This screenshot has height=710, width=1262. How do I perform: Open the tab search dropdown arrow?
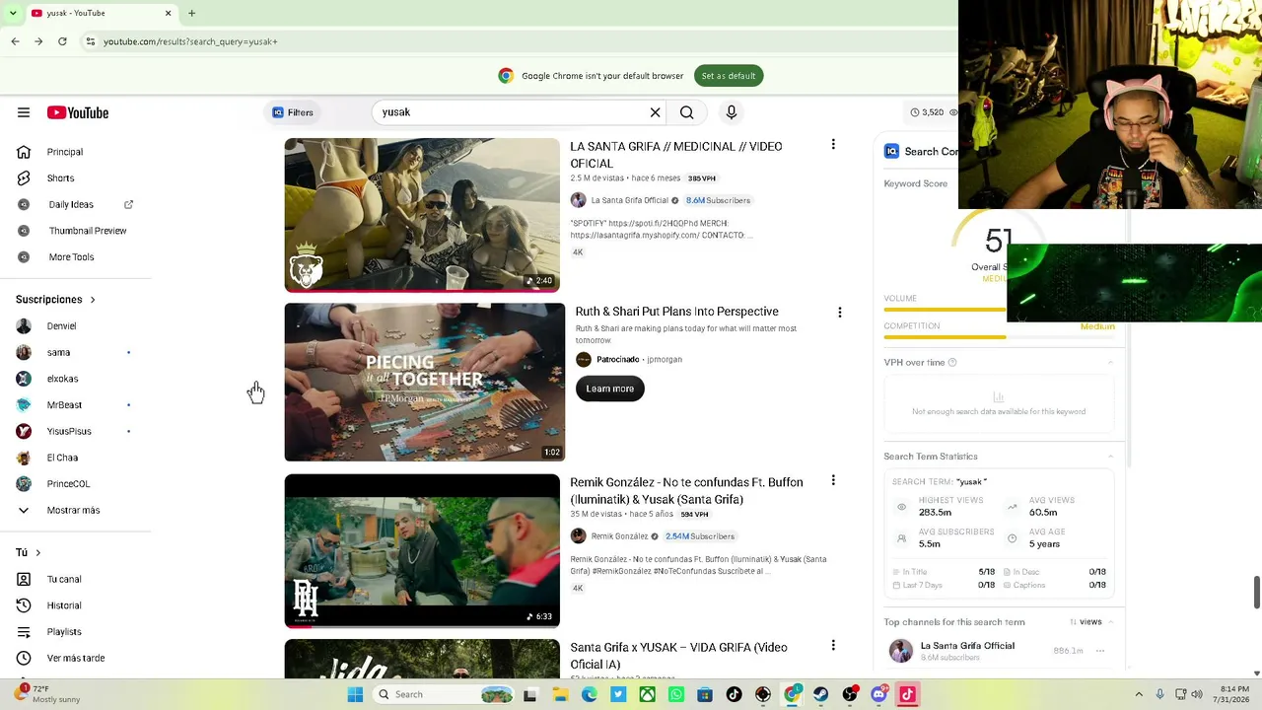13,13
